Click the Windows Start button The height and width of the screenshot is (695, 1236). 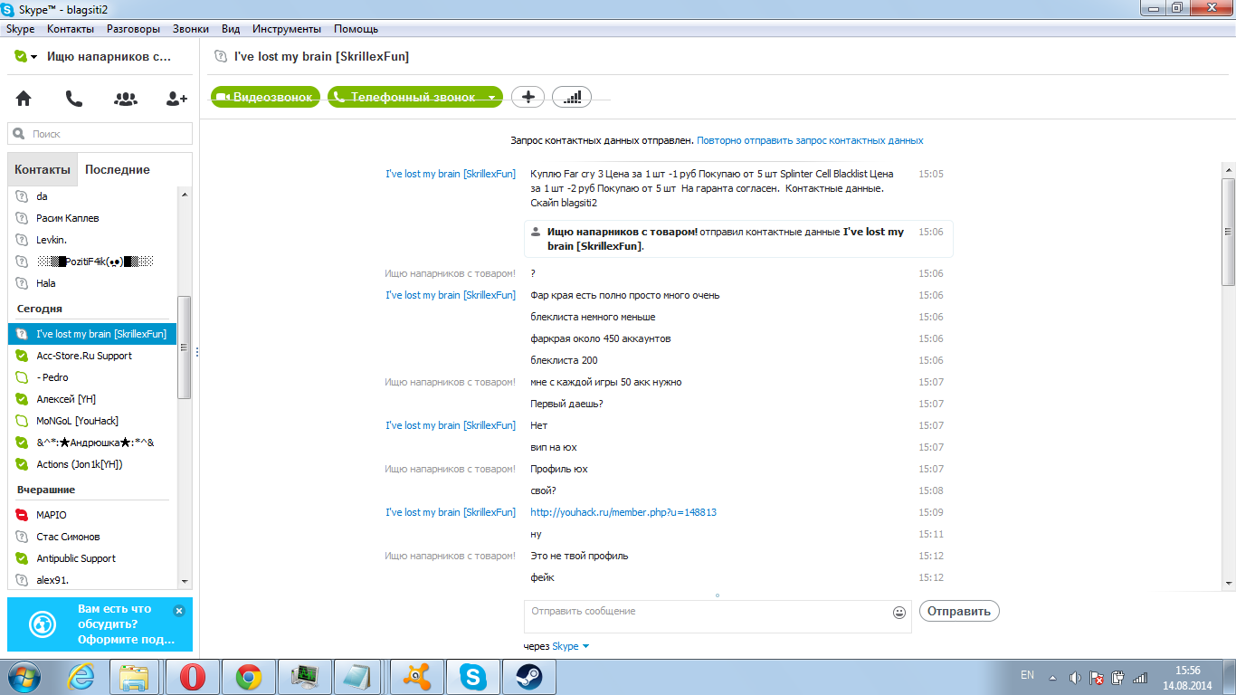pyautogui.click(x=24, y=676)
